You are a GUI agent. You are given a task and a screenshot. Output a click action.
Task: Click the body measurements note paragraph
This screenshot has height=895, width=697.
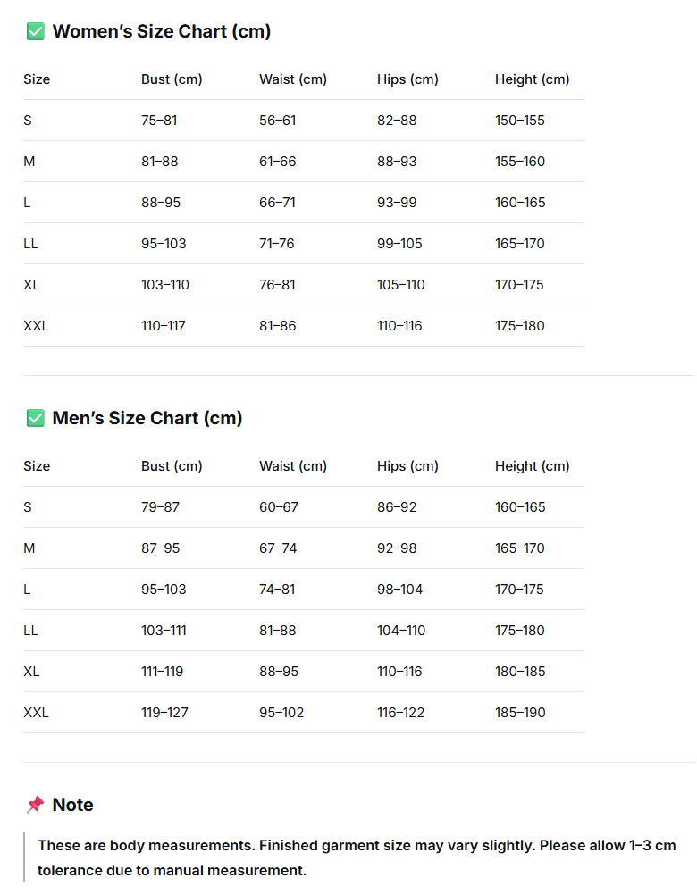click(x=357, y=857)
